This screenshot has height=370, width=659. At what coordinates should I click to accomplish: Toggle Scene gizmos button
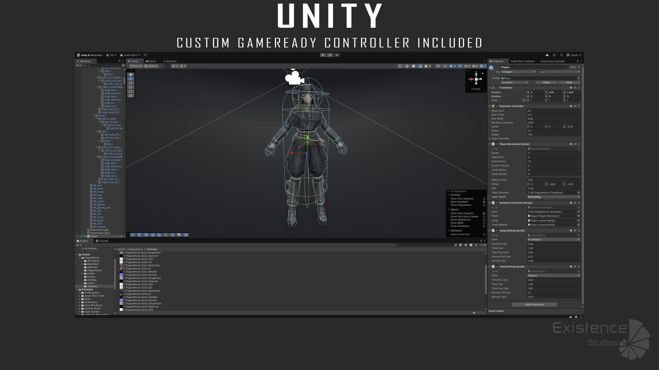point(481,66)
